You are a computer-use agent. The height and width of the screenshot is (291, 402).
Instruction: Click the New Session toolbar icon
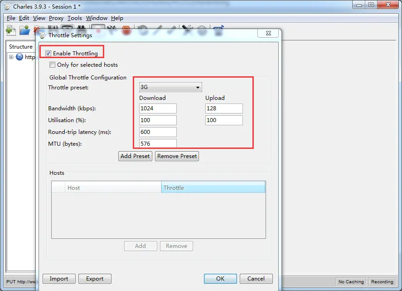pos(10,30)
